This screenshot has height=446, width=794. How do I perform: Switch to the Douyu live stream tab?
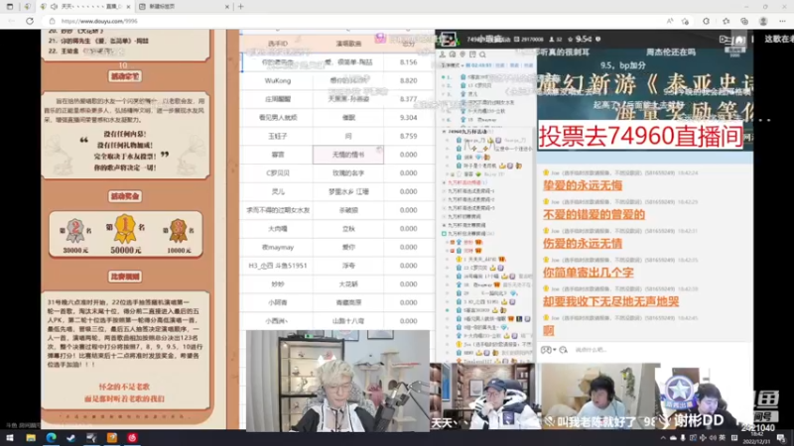tap(84, 7)
